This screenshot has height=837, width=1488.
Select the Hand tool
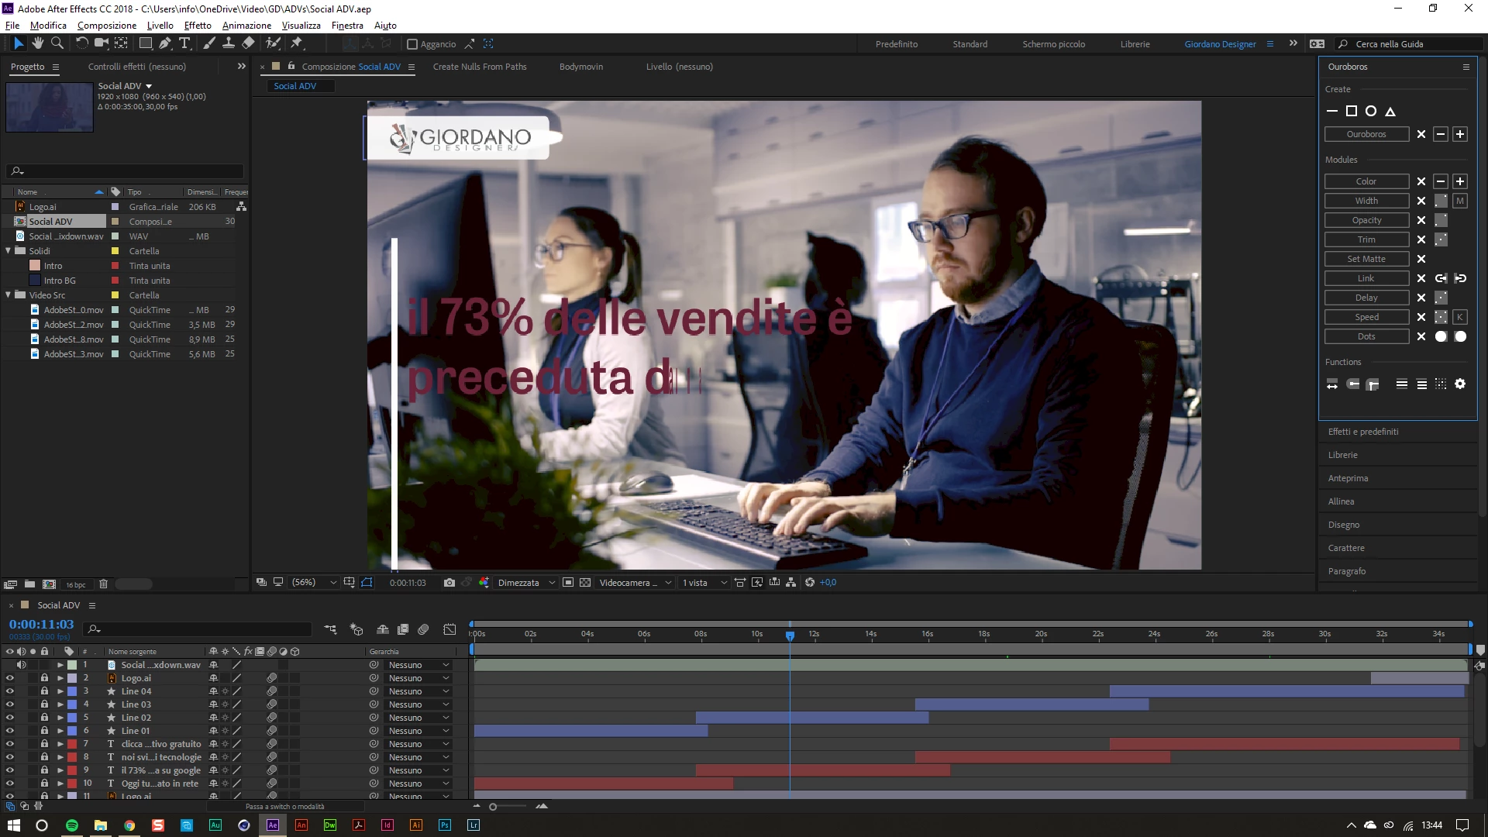tap(37, 43)
